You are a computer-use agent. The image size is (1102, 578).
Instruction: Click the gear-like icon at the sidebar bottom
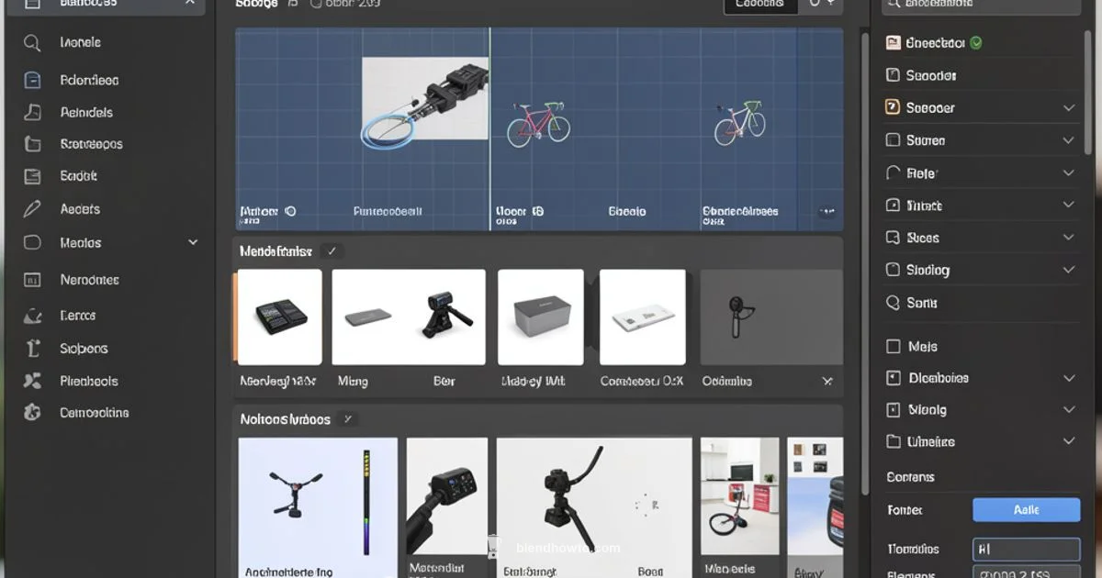click(x=32, y=413)
